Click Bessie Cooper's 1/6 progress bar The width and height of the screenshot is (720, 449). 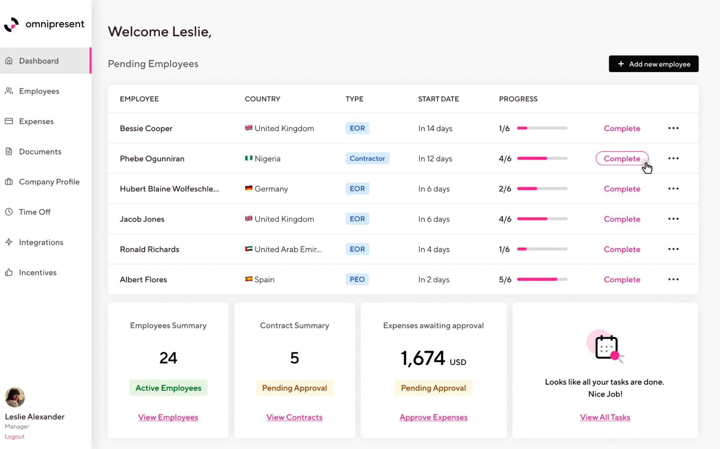[x=542, y=128]
